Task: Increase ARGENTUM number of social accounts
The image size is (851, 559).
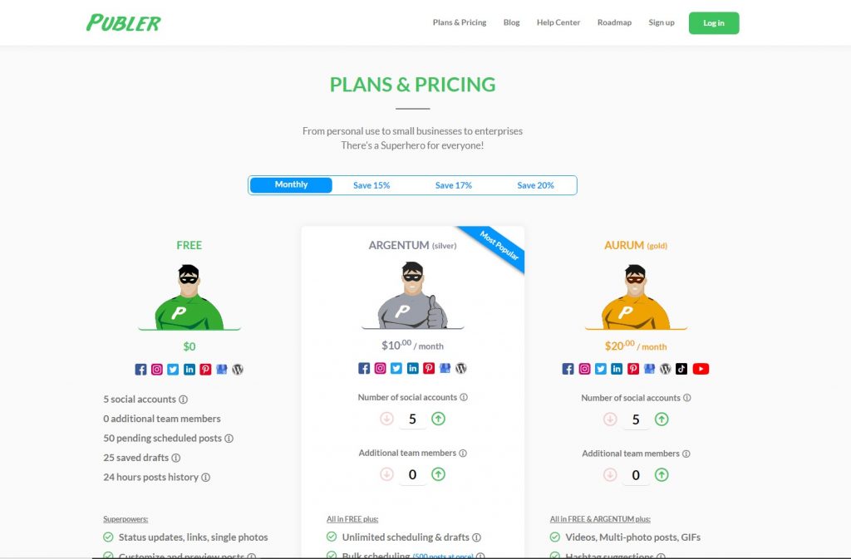Action: tap(438, 419)
